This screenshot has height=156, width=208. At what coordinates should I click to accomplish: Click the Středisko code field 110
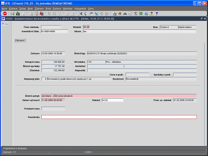point(96,62)
